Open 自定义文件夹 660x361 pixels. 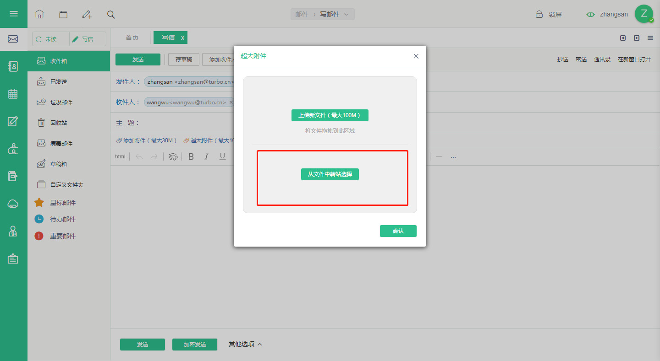point(69,184)
